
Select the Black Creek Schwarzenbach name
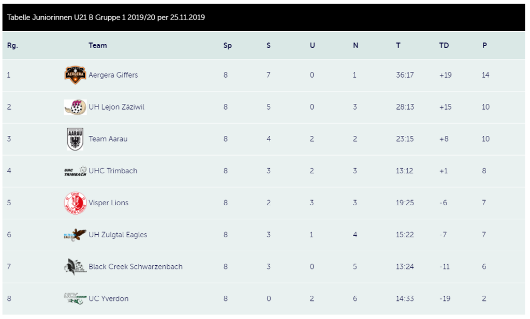(136, 267)
